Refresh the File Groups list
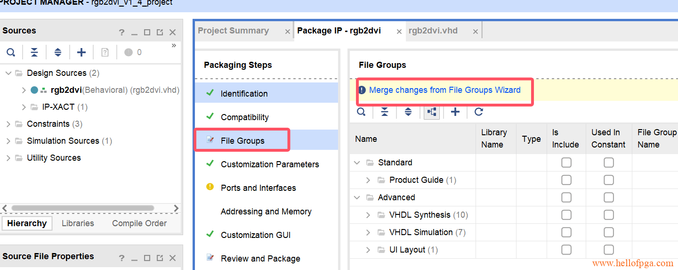This screenshot has width=678, height=270. coord(479,112)
